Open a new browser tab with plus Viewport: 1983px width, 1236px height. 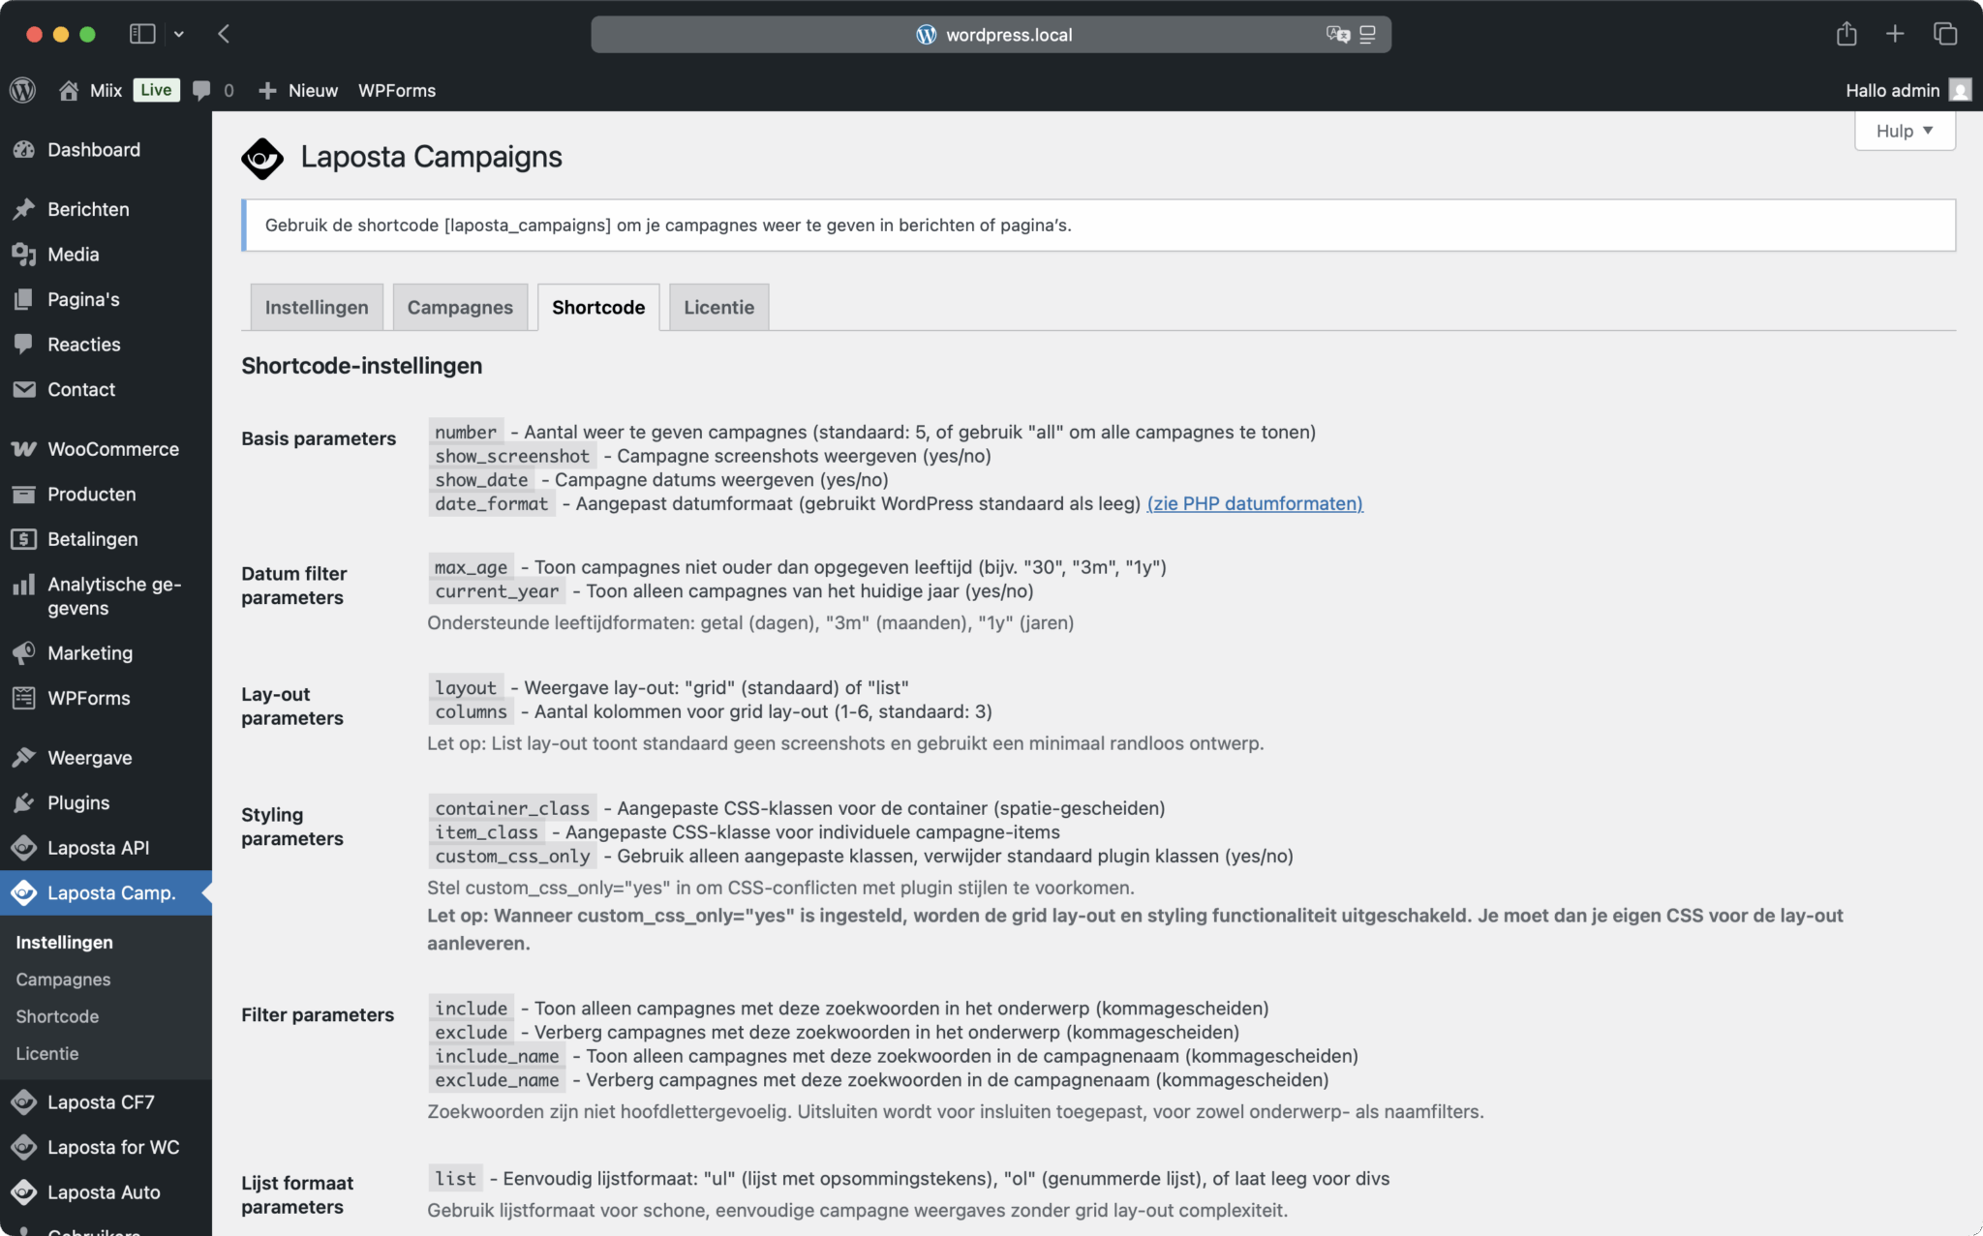click(1895, 34)
